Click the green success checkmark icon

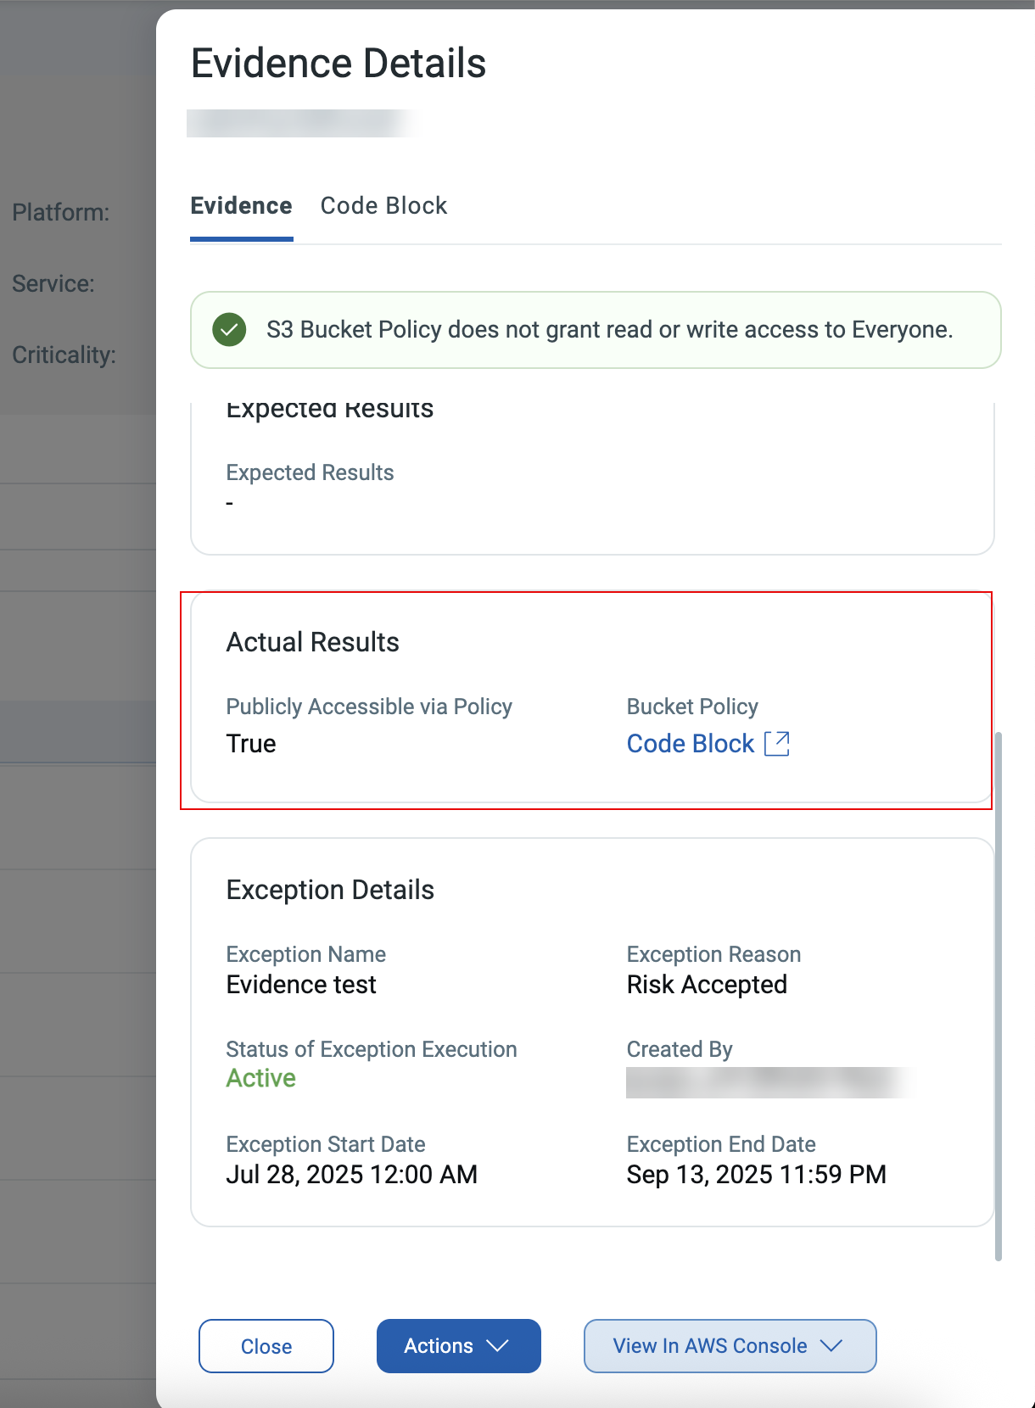[229, 330]
